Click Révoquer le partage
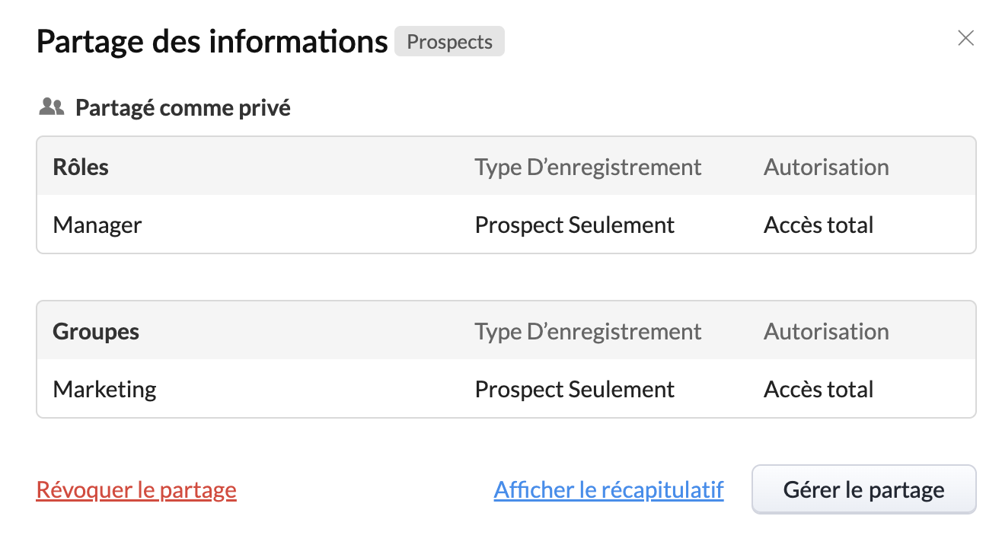 pyautogui.click(x=136, y=489)
